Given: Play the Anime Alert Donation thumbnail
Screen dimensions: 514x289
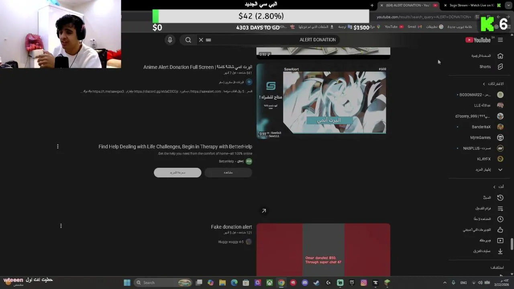Looking at the screenshot, I should [323, 101].
